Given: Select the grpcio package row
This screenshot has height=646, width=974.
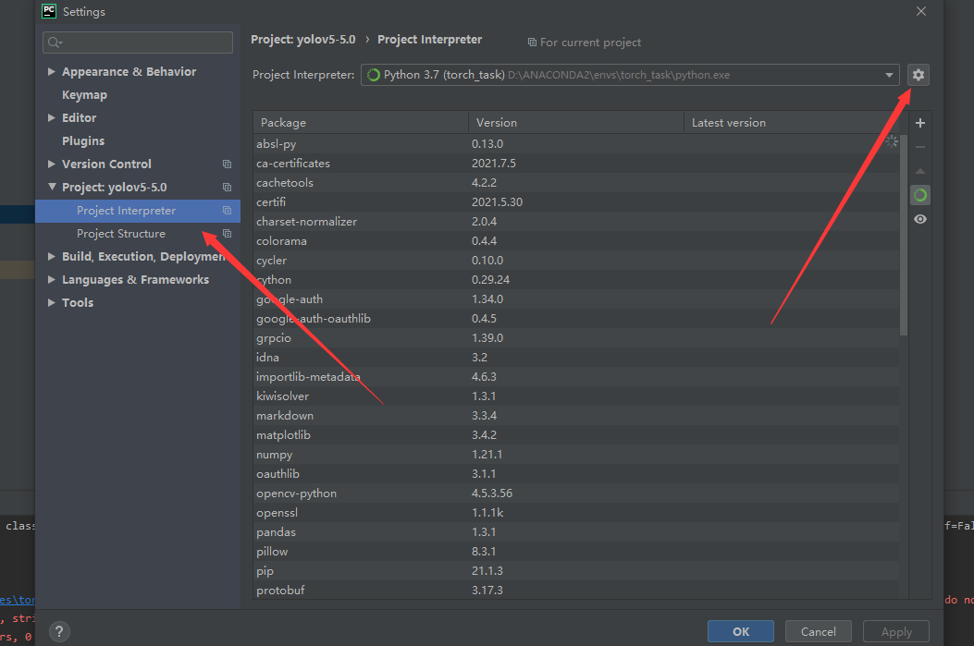Looking at the screenshot, I should (x=576, y=338).
